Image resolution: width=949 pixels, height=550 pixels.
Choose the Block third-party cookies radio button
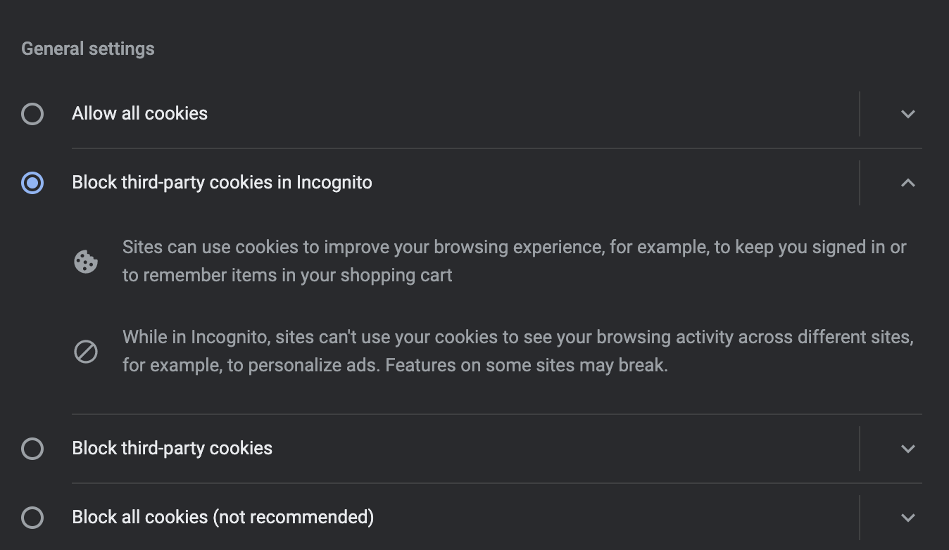(x=32, y=449)
